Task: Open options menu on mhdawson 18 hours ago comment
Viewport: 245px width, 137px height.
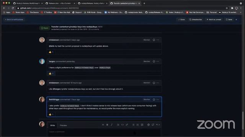Action: [158, 83]
